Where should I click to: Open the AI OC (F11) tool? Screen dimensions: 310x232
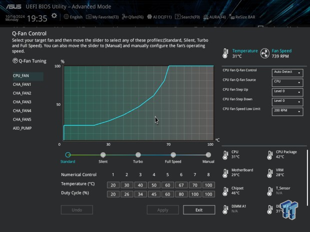(149, 17)
